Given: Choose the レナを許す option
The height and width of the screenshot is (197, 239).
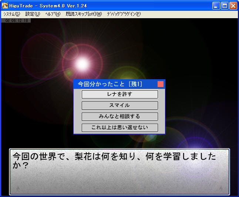Looking at the screenshot, I should 119,94.
